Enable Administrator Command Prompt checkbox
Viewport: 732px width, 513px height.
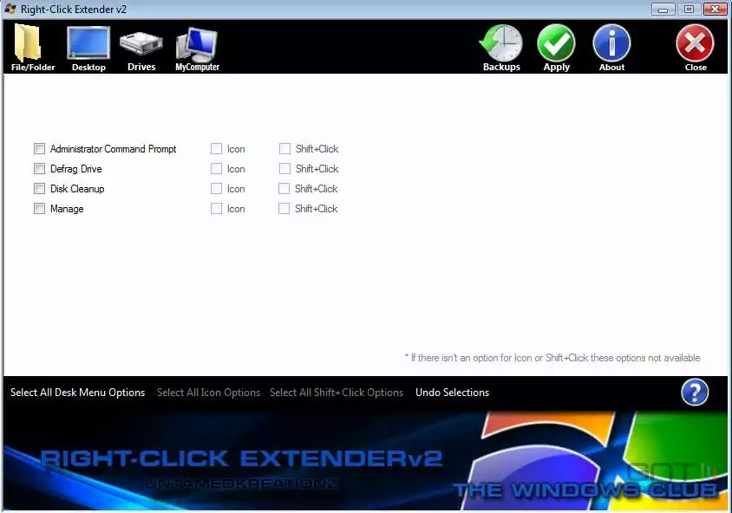(39, 149)
